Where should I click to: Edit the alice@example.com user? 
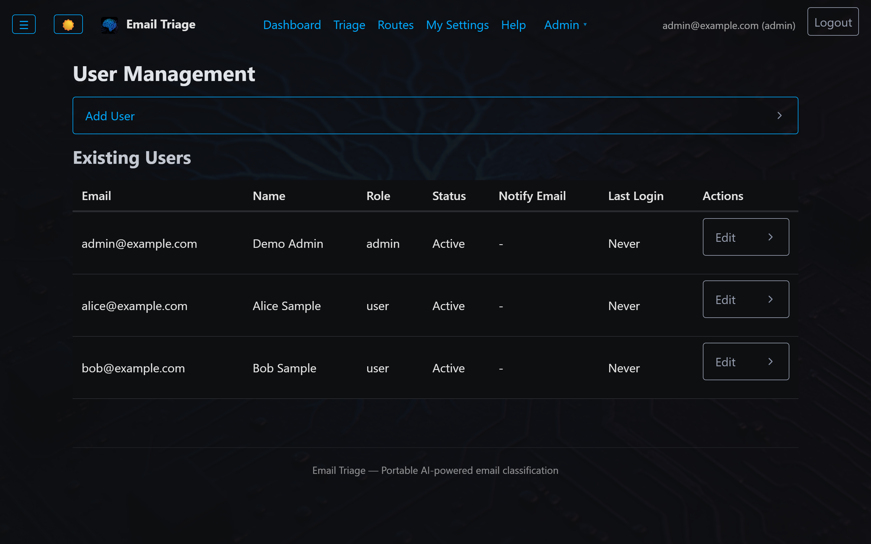click(746, 299)
